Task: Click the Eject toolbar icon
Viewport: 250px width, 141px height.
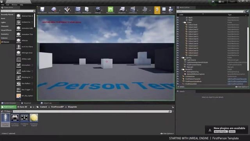Action: tap(171, 9)
